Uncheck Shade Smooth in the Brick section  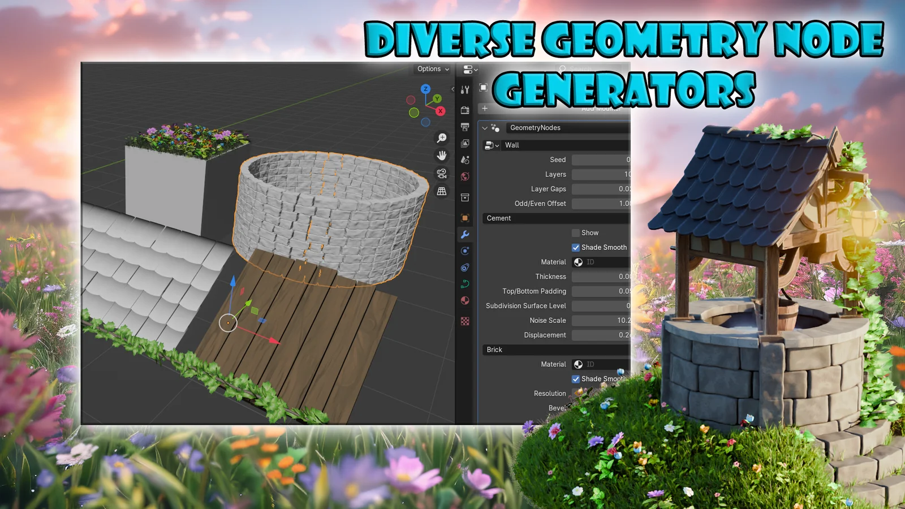pos(576,379)
